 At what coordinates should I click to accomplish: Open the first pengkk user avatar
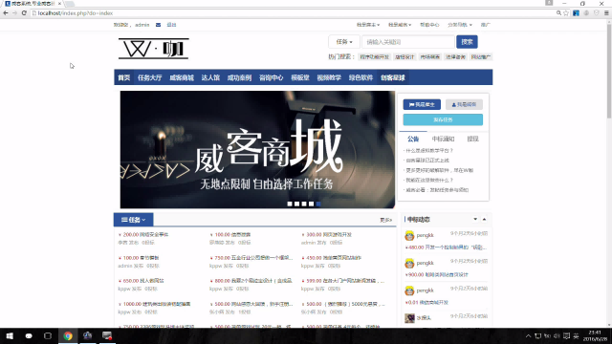tap(409, 235)
